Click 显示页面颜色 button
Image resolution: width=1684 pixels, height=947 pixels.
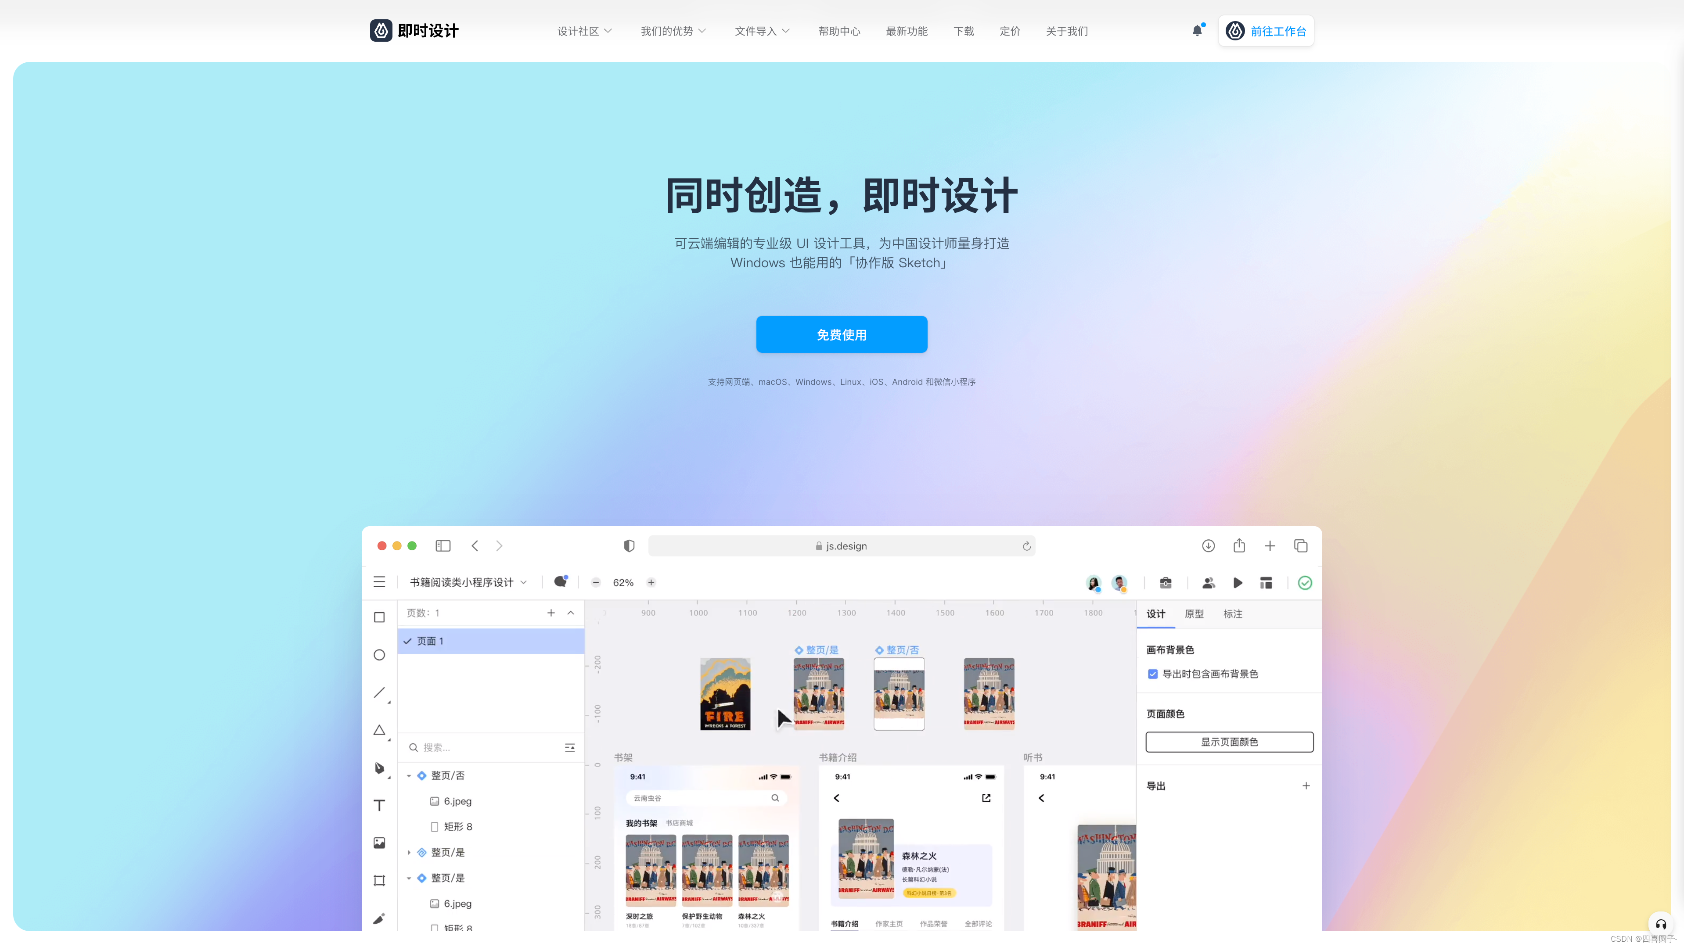click(x=1229, y=742)
